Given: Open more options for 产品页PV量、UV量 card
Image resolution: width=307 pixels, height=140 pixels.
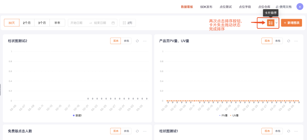Looking at the screenshot, I should coord(296,41).
